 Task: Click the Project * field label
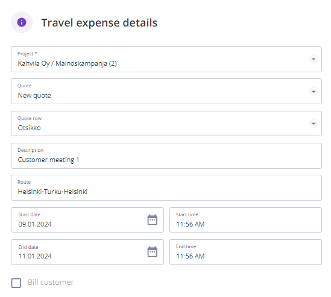(27, 54)
